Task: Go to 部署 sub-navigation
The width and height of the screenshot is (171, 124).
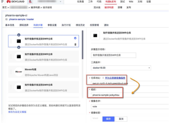Action: pos(120,7)
